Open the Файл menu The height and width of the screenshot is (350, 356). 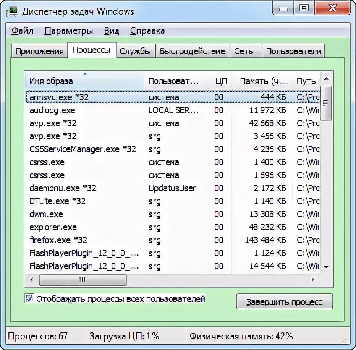coord(23,31)
